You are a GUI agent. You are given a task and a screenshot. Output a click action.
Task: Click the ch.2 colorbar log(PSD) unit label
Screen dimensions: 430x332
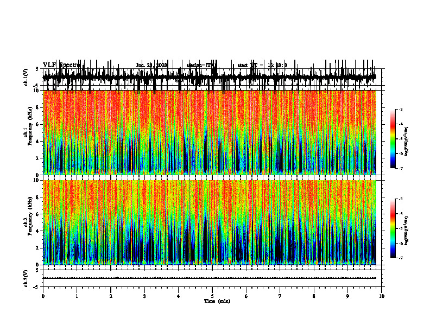[407, 231]
